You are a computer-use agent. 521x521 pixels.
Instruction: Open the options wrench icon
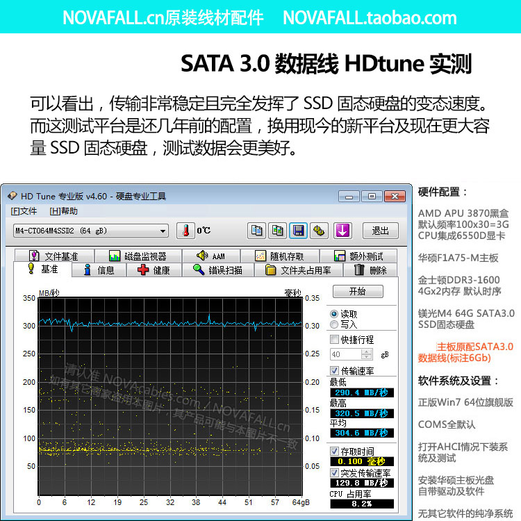[319, 231]
